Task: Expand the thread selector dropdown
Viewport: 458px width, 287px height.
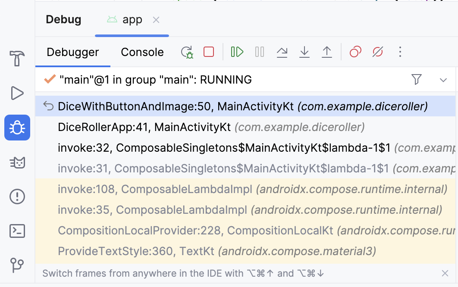Action: (443, 80)
